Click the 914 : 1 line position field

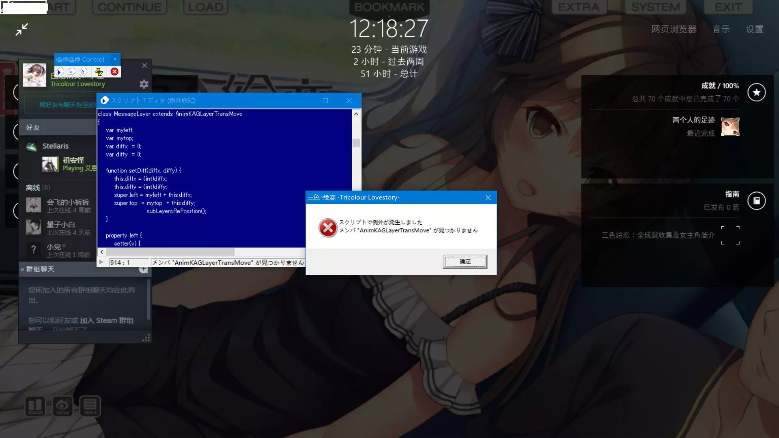[128, 262]
